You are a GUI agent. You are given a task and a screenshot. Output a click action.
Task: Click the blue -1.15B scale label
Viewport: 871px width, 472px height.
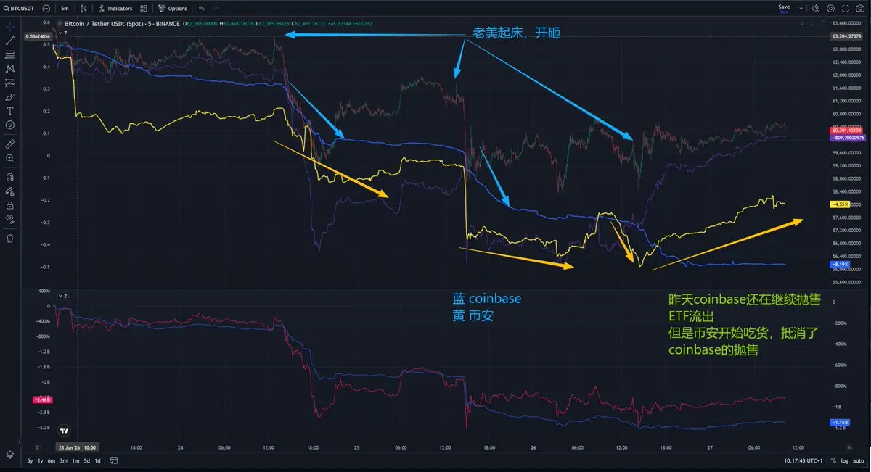coord(838,422)
